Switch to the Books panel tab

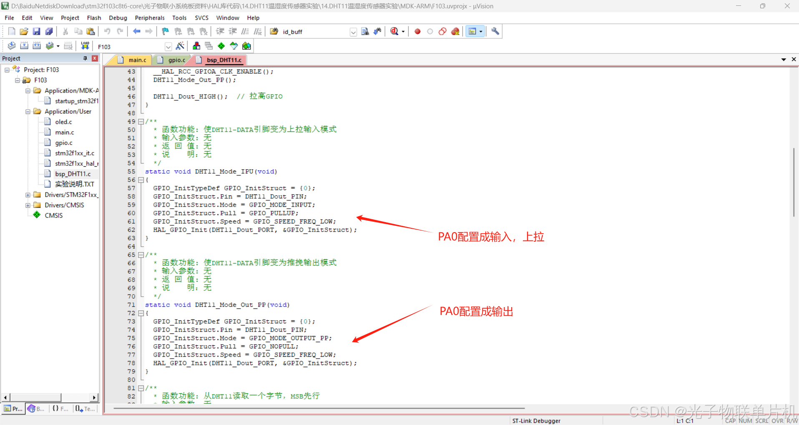(x=36, y=409)
